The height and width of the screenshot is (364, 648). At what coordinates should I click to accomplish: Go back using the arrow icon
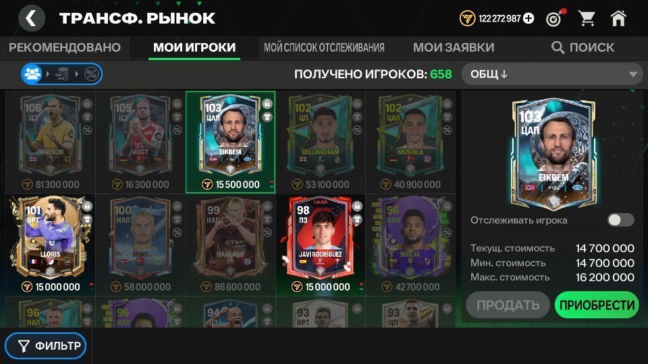coord(32,19)
